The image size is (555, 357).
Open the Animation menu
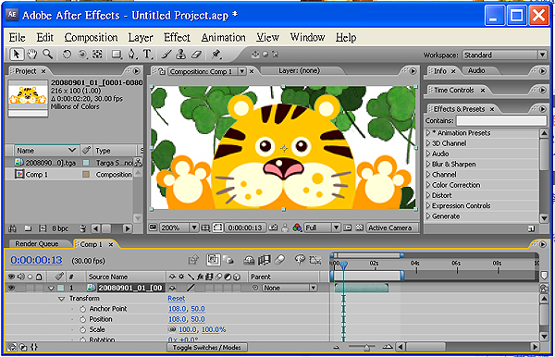[x=223, y=38]
